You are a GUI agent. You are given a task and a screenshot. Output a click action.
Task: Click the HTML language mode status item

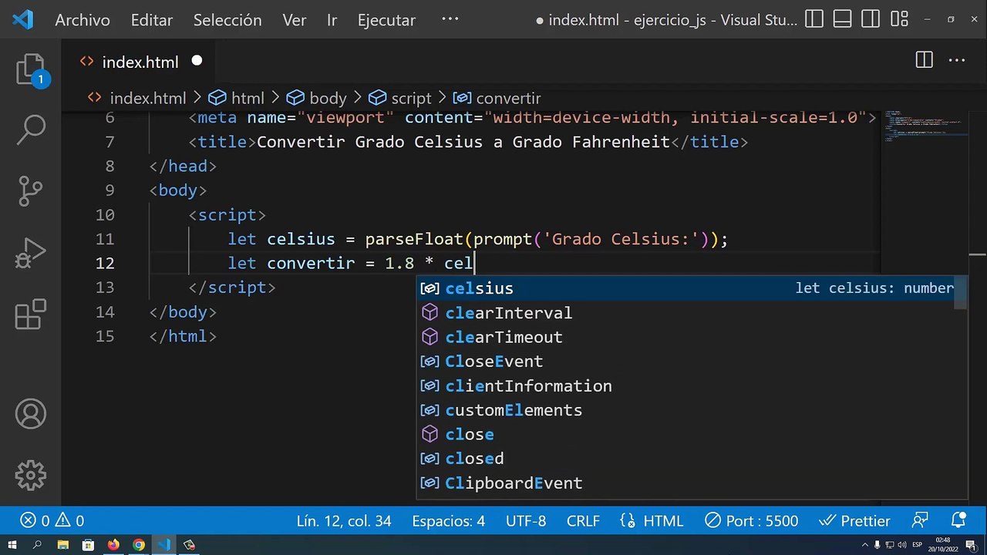tap(652, 521)
